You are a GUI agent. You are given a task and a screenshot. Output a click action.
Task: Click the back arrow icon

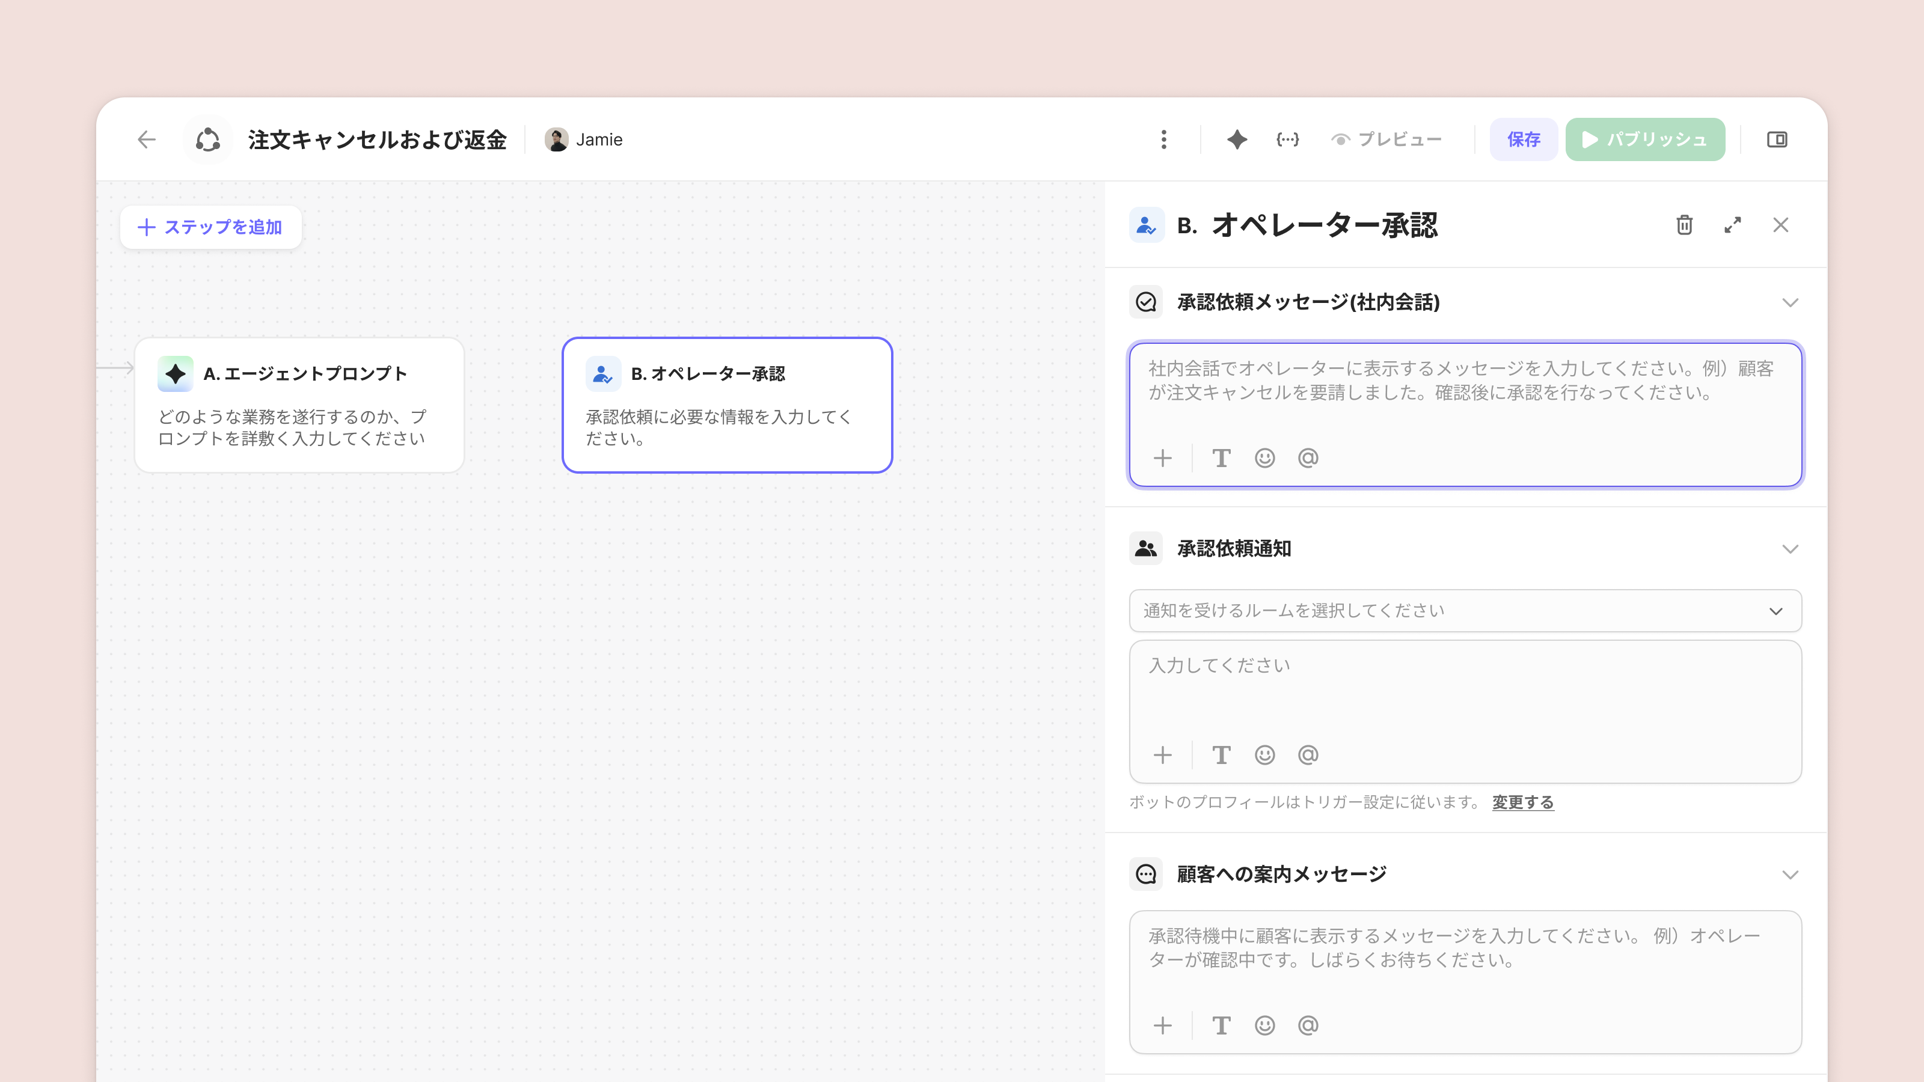146,139
